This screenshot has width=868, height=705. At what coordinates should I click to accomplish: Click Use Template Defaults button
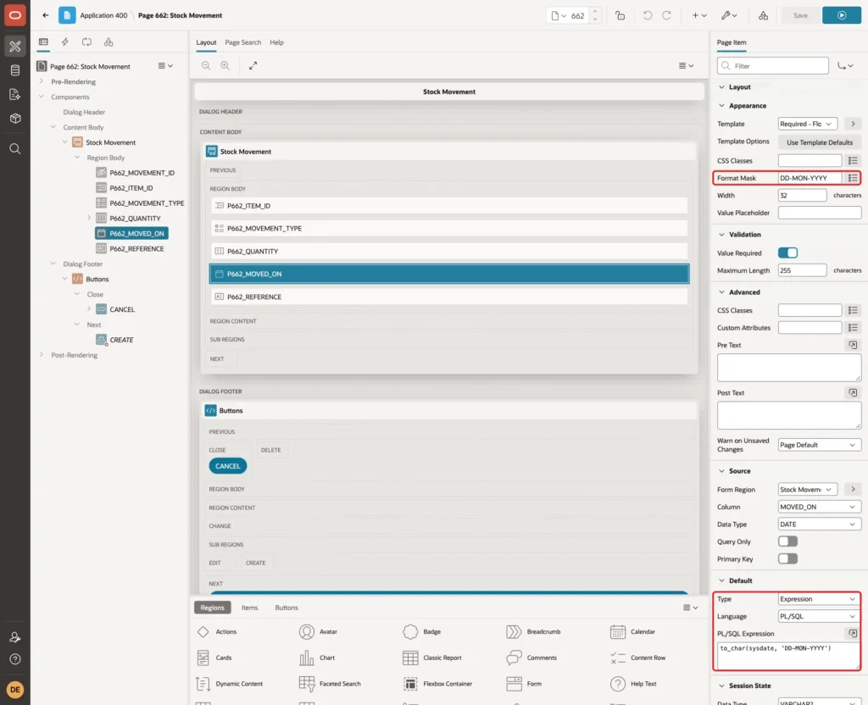[x=820, y=142]
